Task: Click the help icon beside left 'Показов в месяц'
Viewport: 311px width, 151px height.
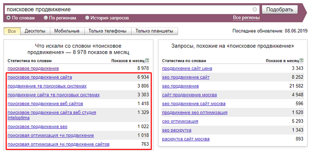Action: tap(147, 61)
